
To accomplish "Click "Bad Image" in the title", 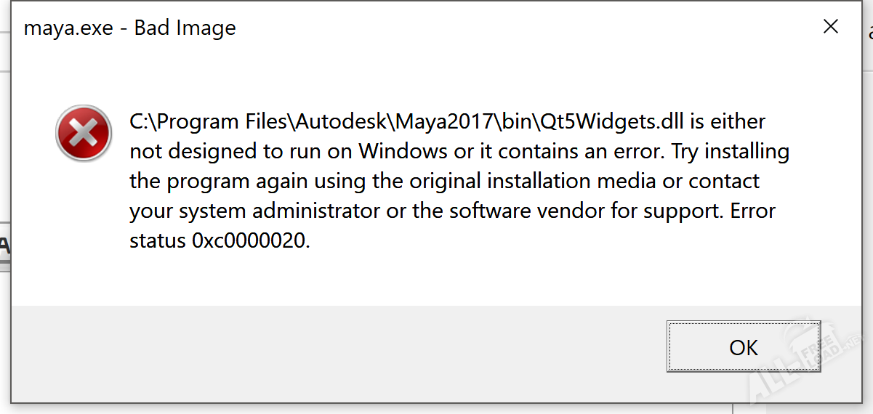I will click(185, 28).
